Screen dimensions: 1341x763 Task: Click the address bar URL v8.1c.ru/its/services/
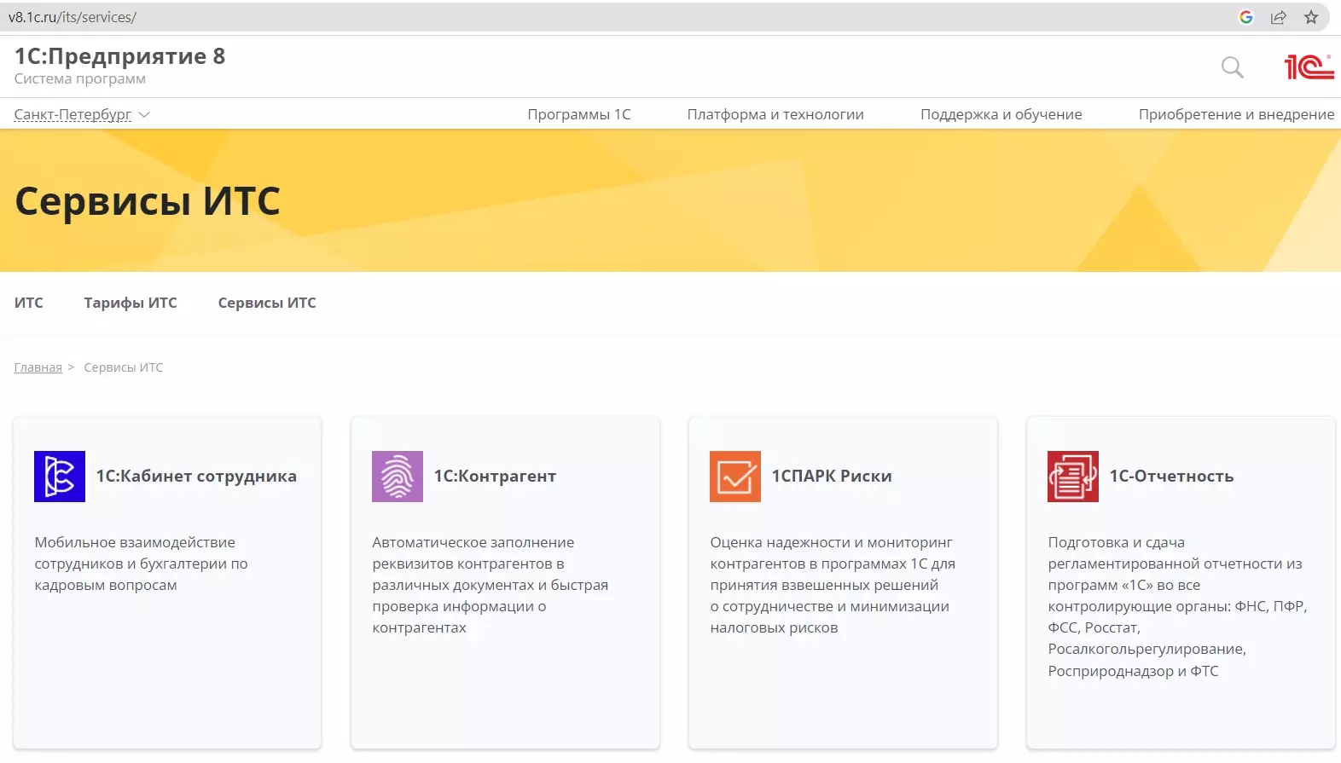[x=73, y=17]
